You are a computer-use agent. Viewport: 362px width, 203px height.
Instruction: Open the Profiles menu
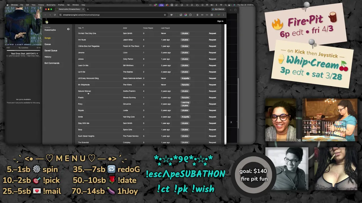click(x=61, y=5)
